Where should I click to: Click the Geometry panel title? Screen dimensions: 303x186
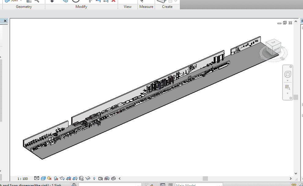point(24,7)
